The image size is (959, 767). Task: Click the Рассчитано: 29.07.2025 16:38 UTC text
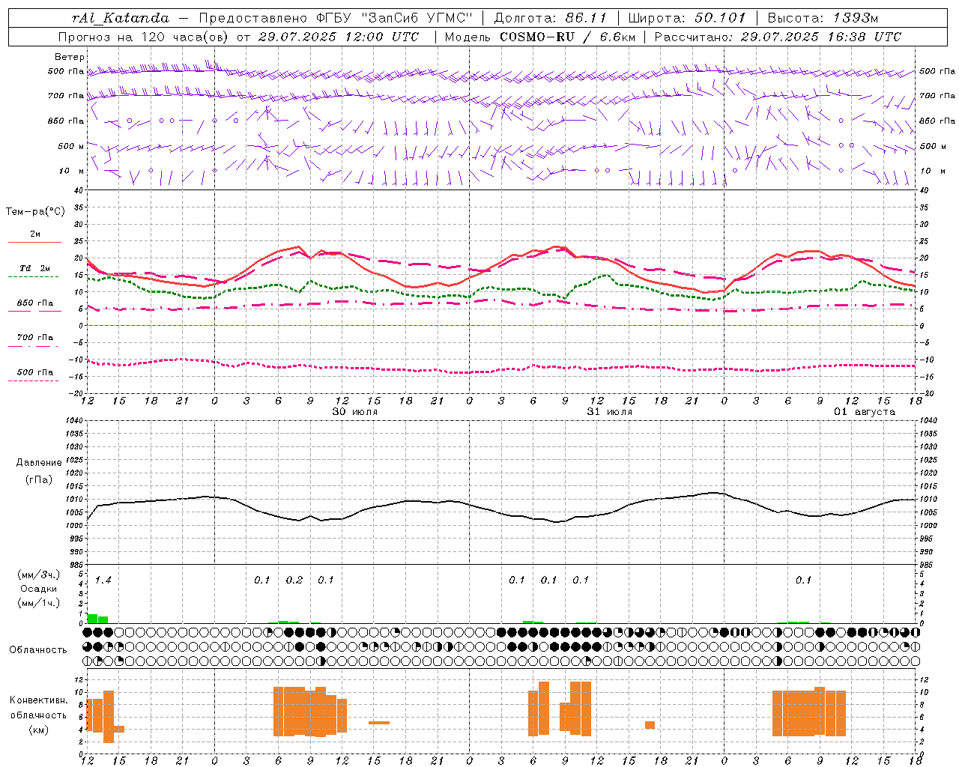point(778,37)
